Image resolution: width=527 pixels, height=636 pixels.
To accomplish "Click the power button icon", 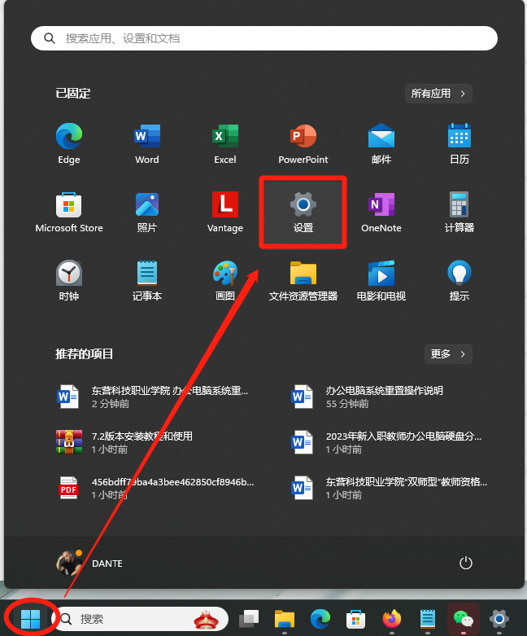I will tap(466, 563).
